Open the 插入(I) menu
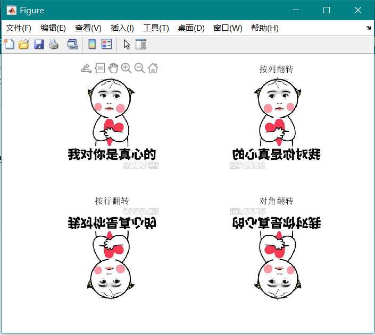Image resolution: width=375 pixels, height=335 pixels. pos(122,28)
